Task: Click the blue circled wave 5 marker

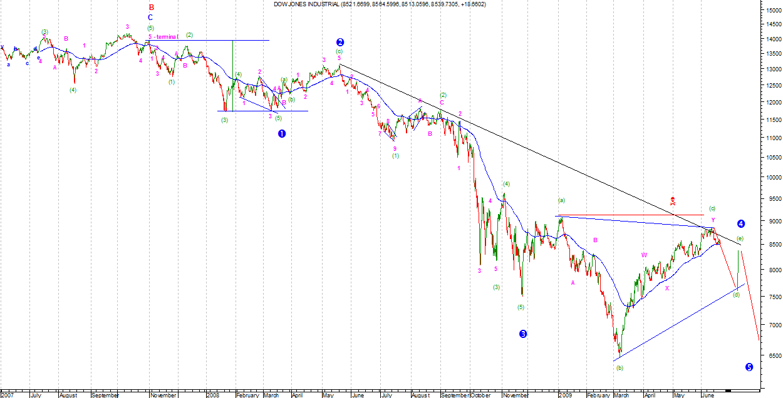Action: point(749,367)
